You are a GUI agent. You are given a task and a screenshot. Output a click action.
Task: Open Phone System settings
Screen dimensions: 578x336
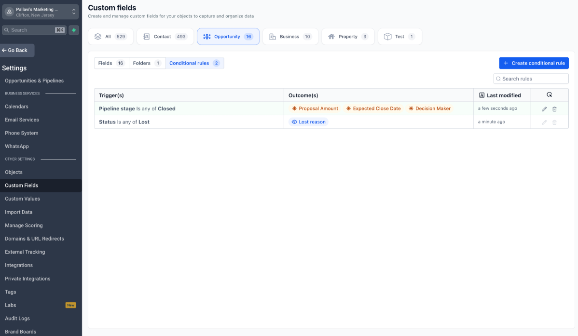click(x=21, y=133)
